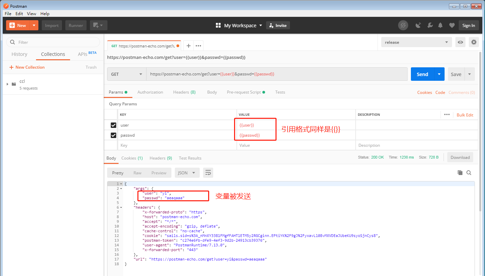This screenshot has height=276, width=485.
Task: Click the New Collection link
Action: tap(27, 67)
